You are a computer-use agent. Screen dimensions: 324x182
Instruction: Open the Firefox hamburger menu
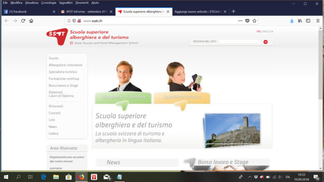pos(318,21)
